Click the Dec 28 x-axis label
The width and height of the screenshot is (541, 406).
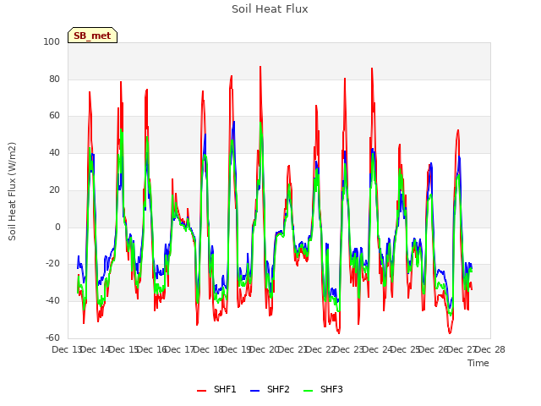pyautogui.click(x=490, y=349)
